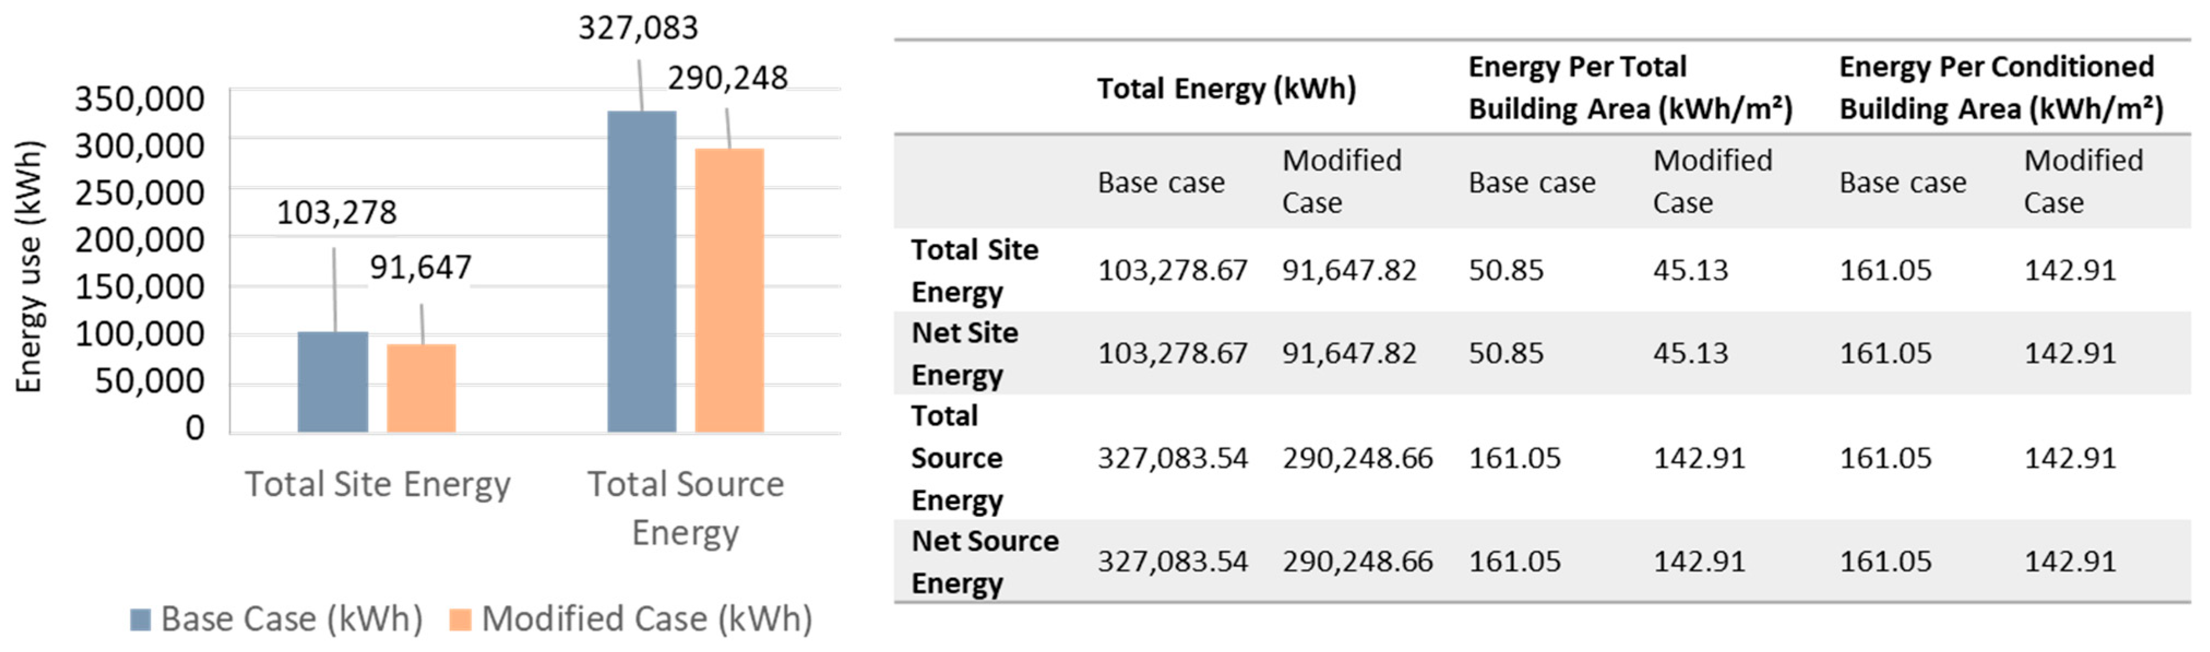Click the Modified Case (kWh) legend text

point(647,619)
